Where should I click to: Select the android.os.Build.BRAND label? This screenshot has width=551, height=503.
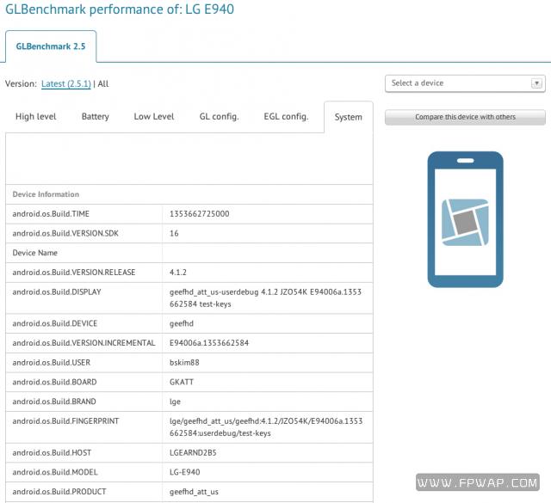tap(54, 402)
